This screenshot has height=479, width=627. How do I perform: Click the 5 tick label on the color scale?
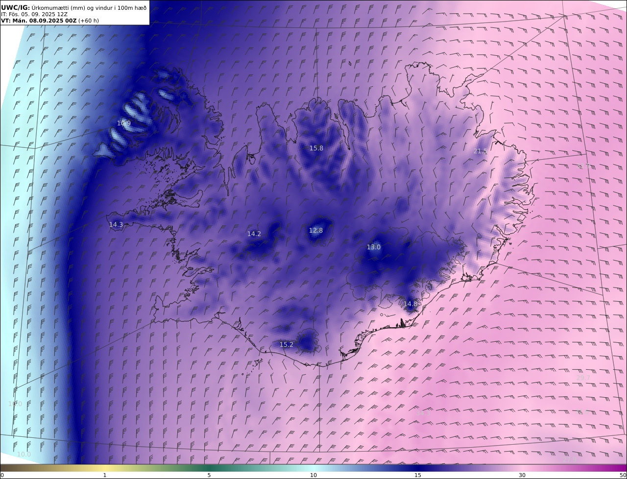point(209,475)
